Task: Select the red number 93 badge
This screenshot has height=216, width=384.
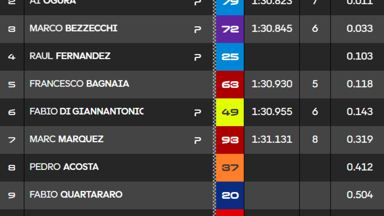Action: point(230,140)
